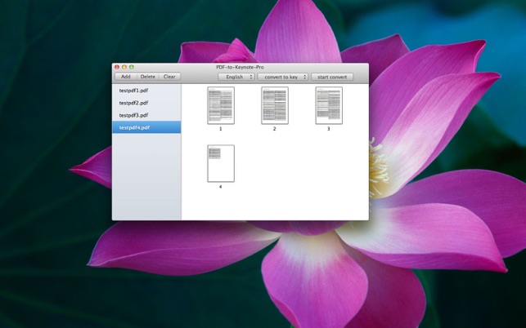
Task: Open the English language dropdown
Action: click(x=236, y=77)
